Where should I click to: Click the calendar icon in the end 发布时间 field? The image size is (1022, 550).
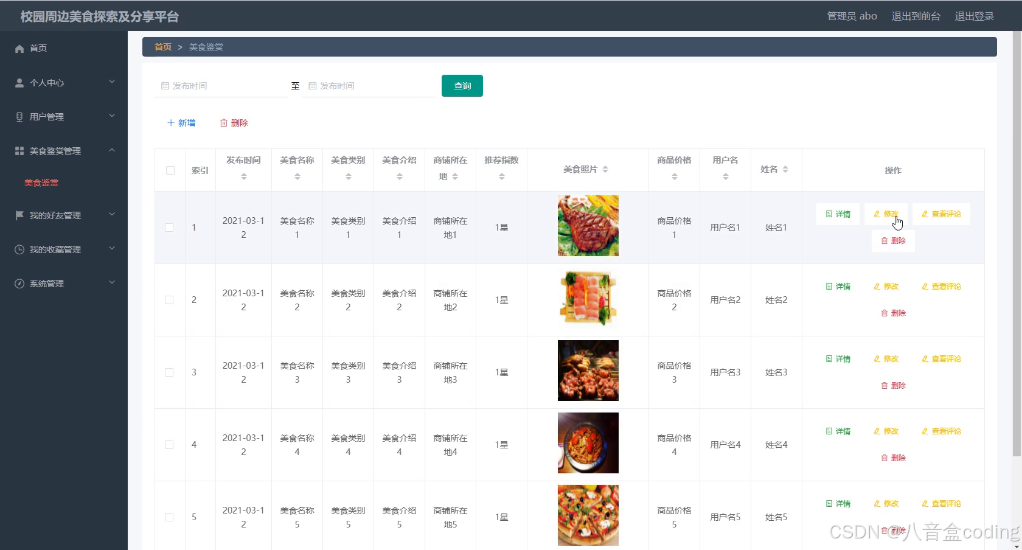(x=312, y=86)
